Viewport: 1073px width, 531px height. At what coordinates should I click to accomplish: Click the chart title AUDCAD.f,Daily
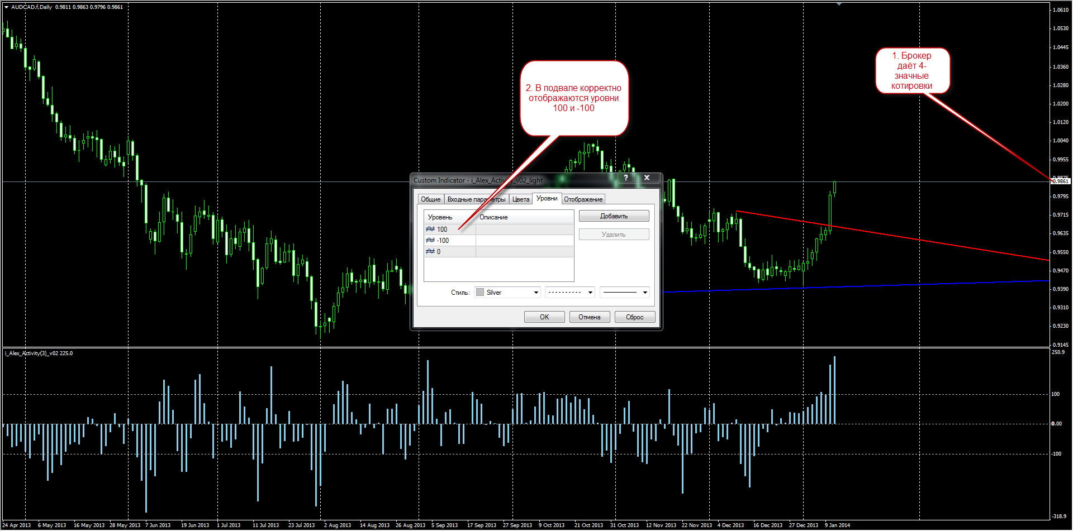(31, 7)
